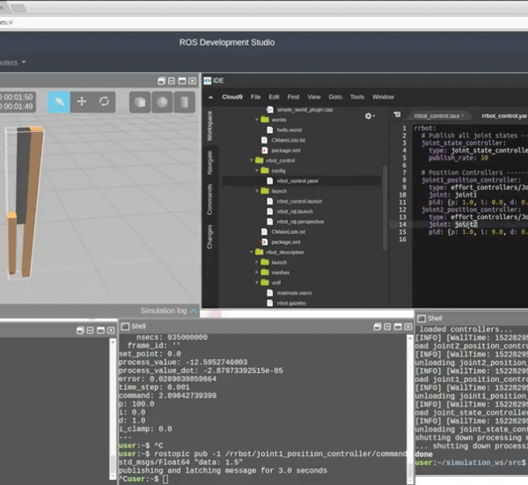Viewport: 528px width, 485px height.
Task: Collapse the rrbot_description folder arrow
Action: tap(251, 252)
